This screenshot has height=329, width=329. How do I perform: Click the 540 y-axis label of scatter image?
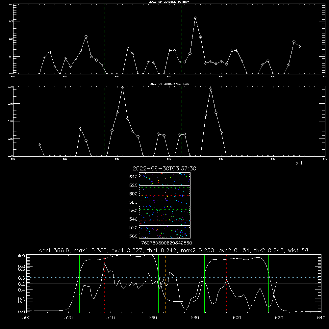point(134,219)
